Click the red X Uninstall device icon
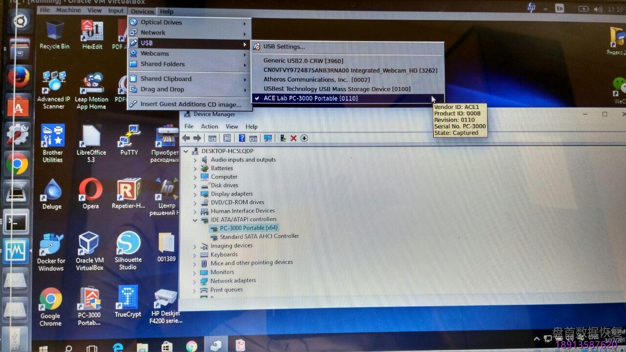This screenshot has height=352, width=626. pyautogui.click(x=293, y=138)
